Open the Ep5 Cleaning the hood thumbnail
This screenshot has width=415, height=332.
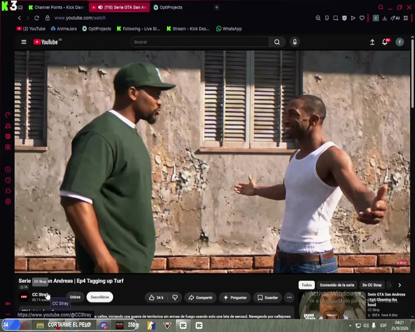click(332, 305)
